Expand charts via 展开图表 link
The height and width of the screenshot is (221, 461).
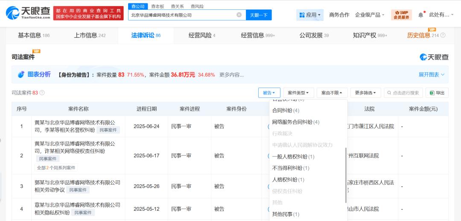[431, 74]
